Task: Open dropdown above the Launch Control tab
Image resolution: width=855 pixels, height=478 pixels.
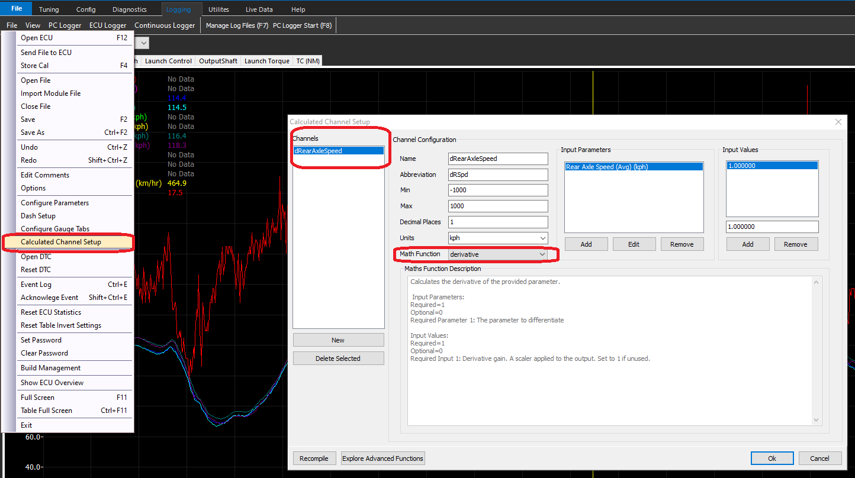Action: click(144, 43)
